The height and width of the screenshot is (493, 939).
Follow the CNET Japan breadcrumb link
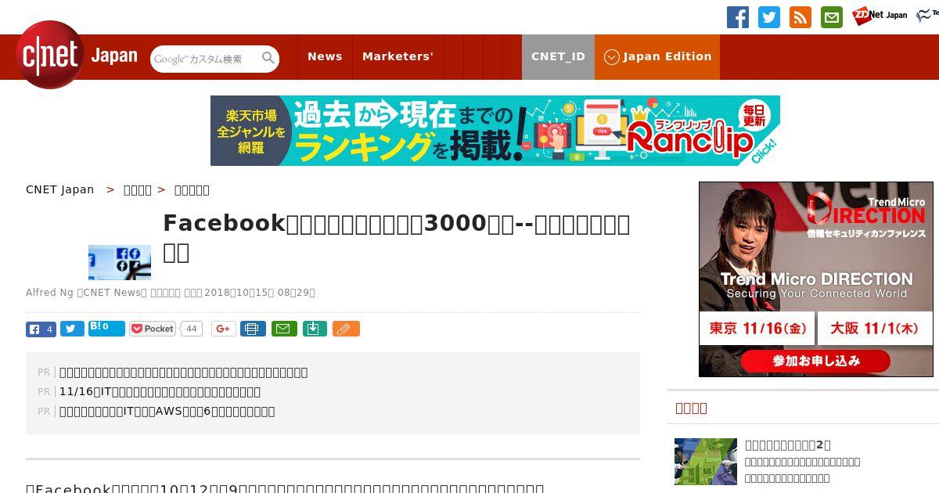click(60, 189)
